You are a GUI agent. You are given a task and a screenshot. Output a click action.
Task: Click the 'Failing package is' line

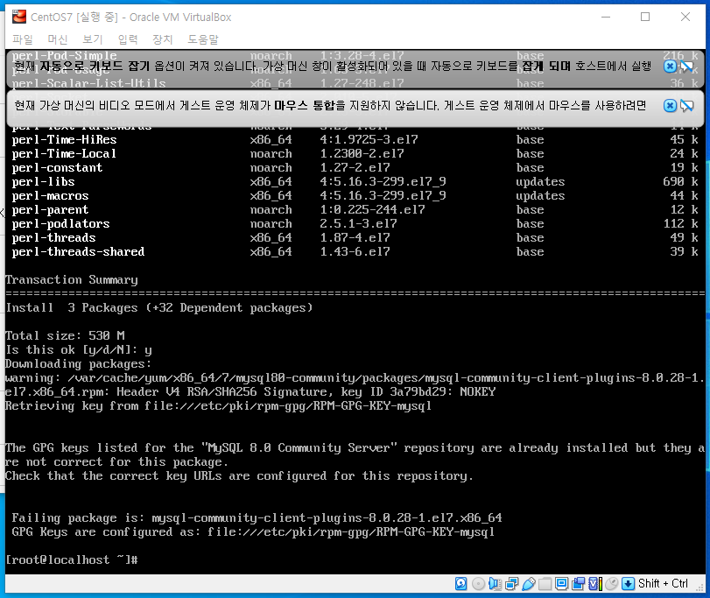257,517
